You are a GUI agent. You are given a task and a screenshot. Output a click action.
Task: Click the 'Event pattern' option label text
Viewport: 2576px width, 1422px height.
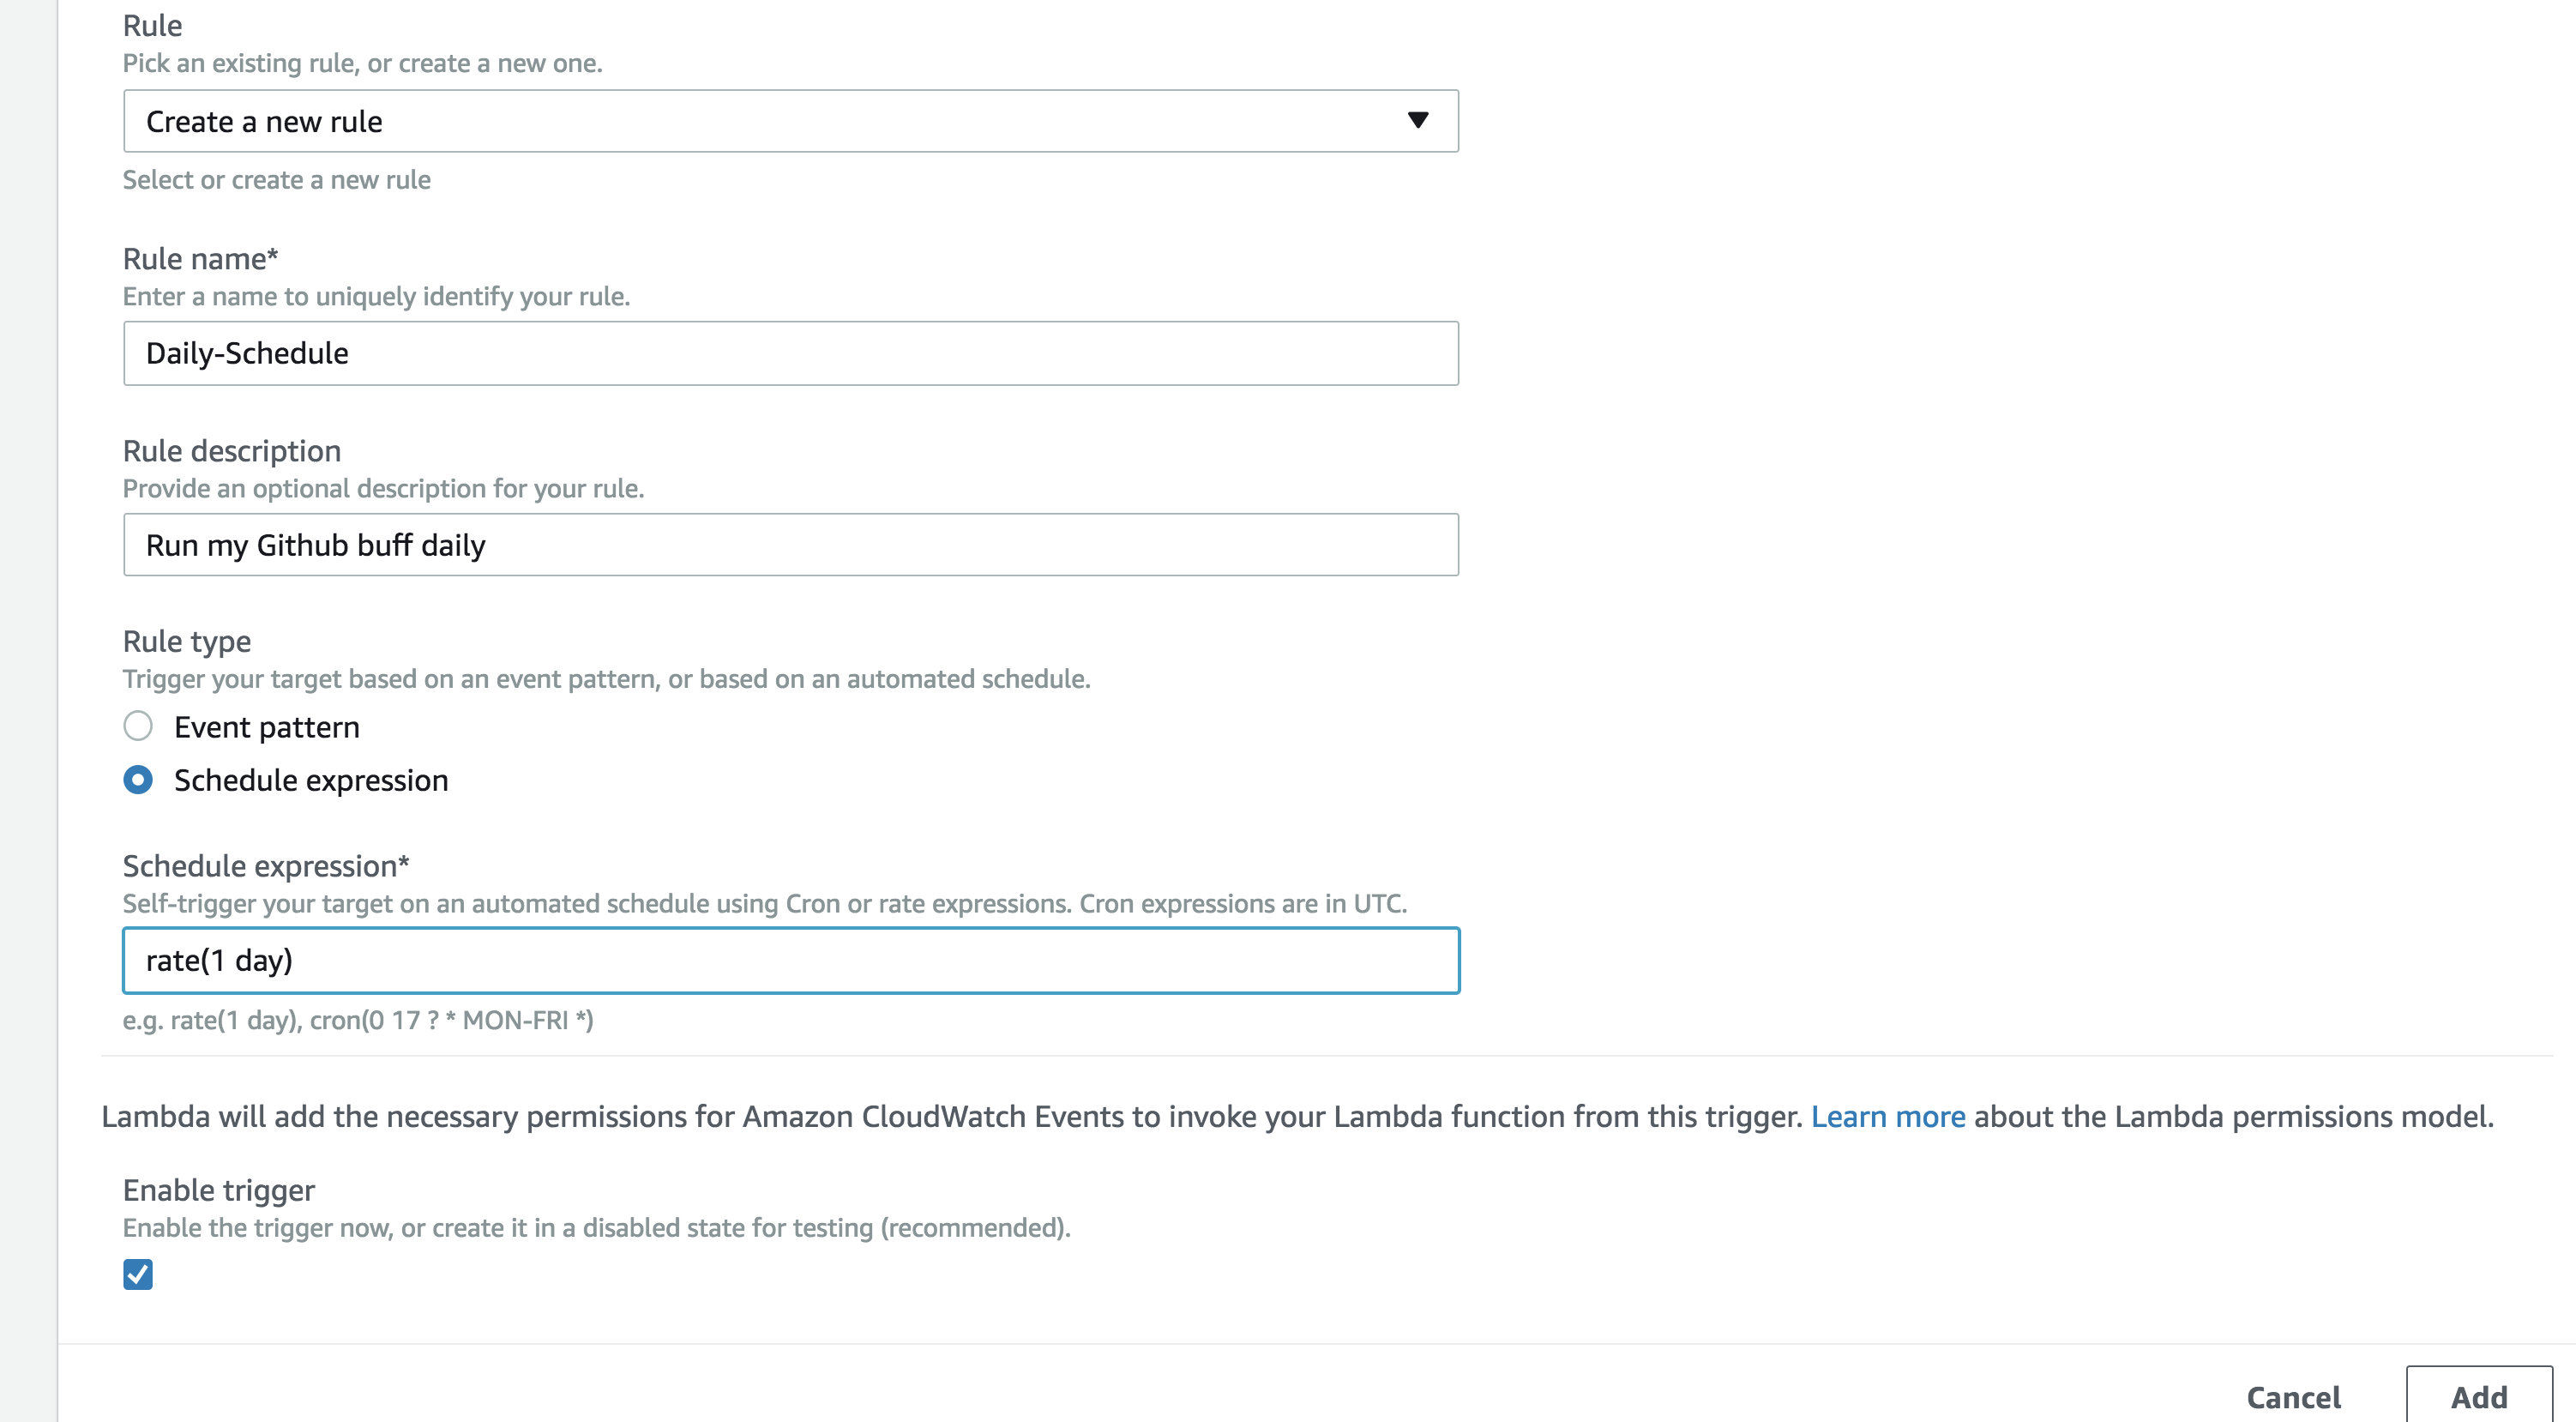pos(266,727)
